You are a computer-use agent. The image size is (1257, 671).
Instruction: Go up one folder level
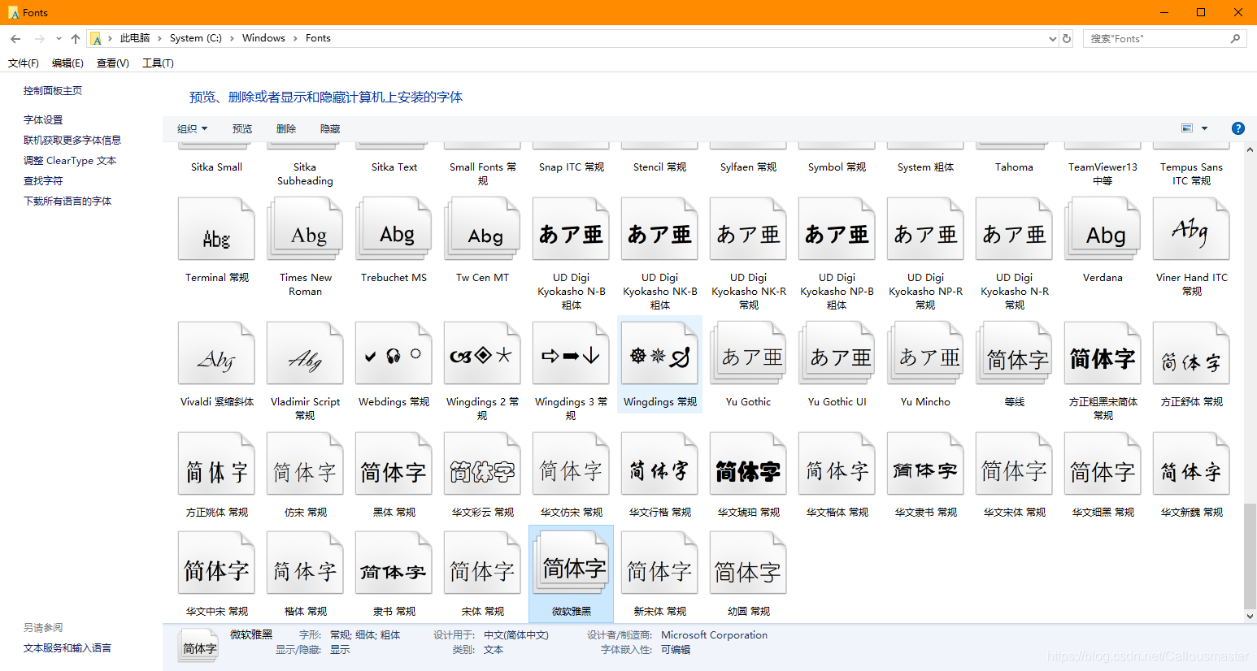(76, 38)
